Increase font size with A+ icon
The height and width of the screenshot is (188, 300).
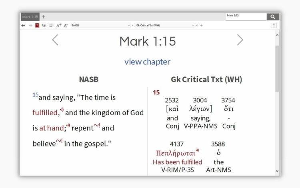tap(58, 25)
